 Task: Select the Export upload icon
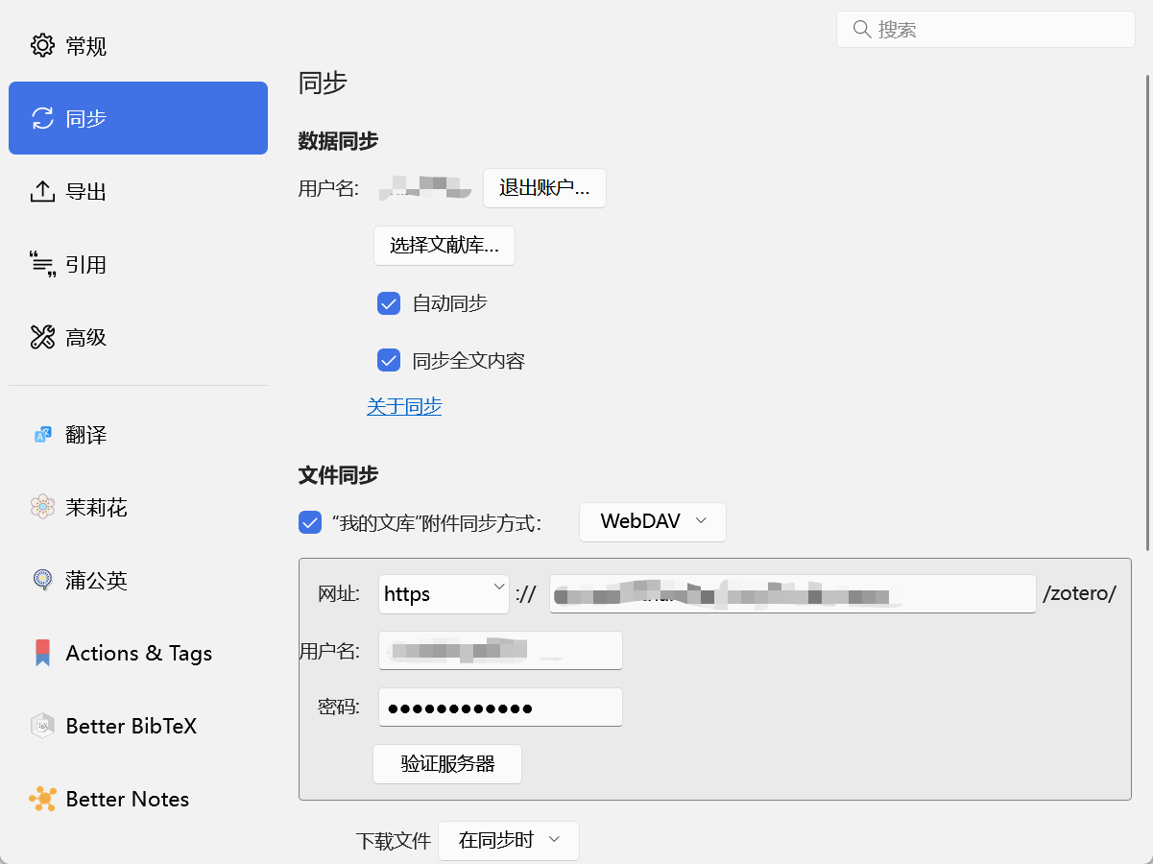(x=42, y=192)
